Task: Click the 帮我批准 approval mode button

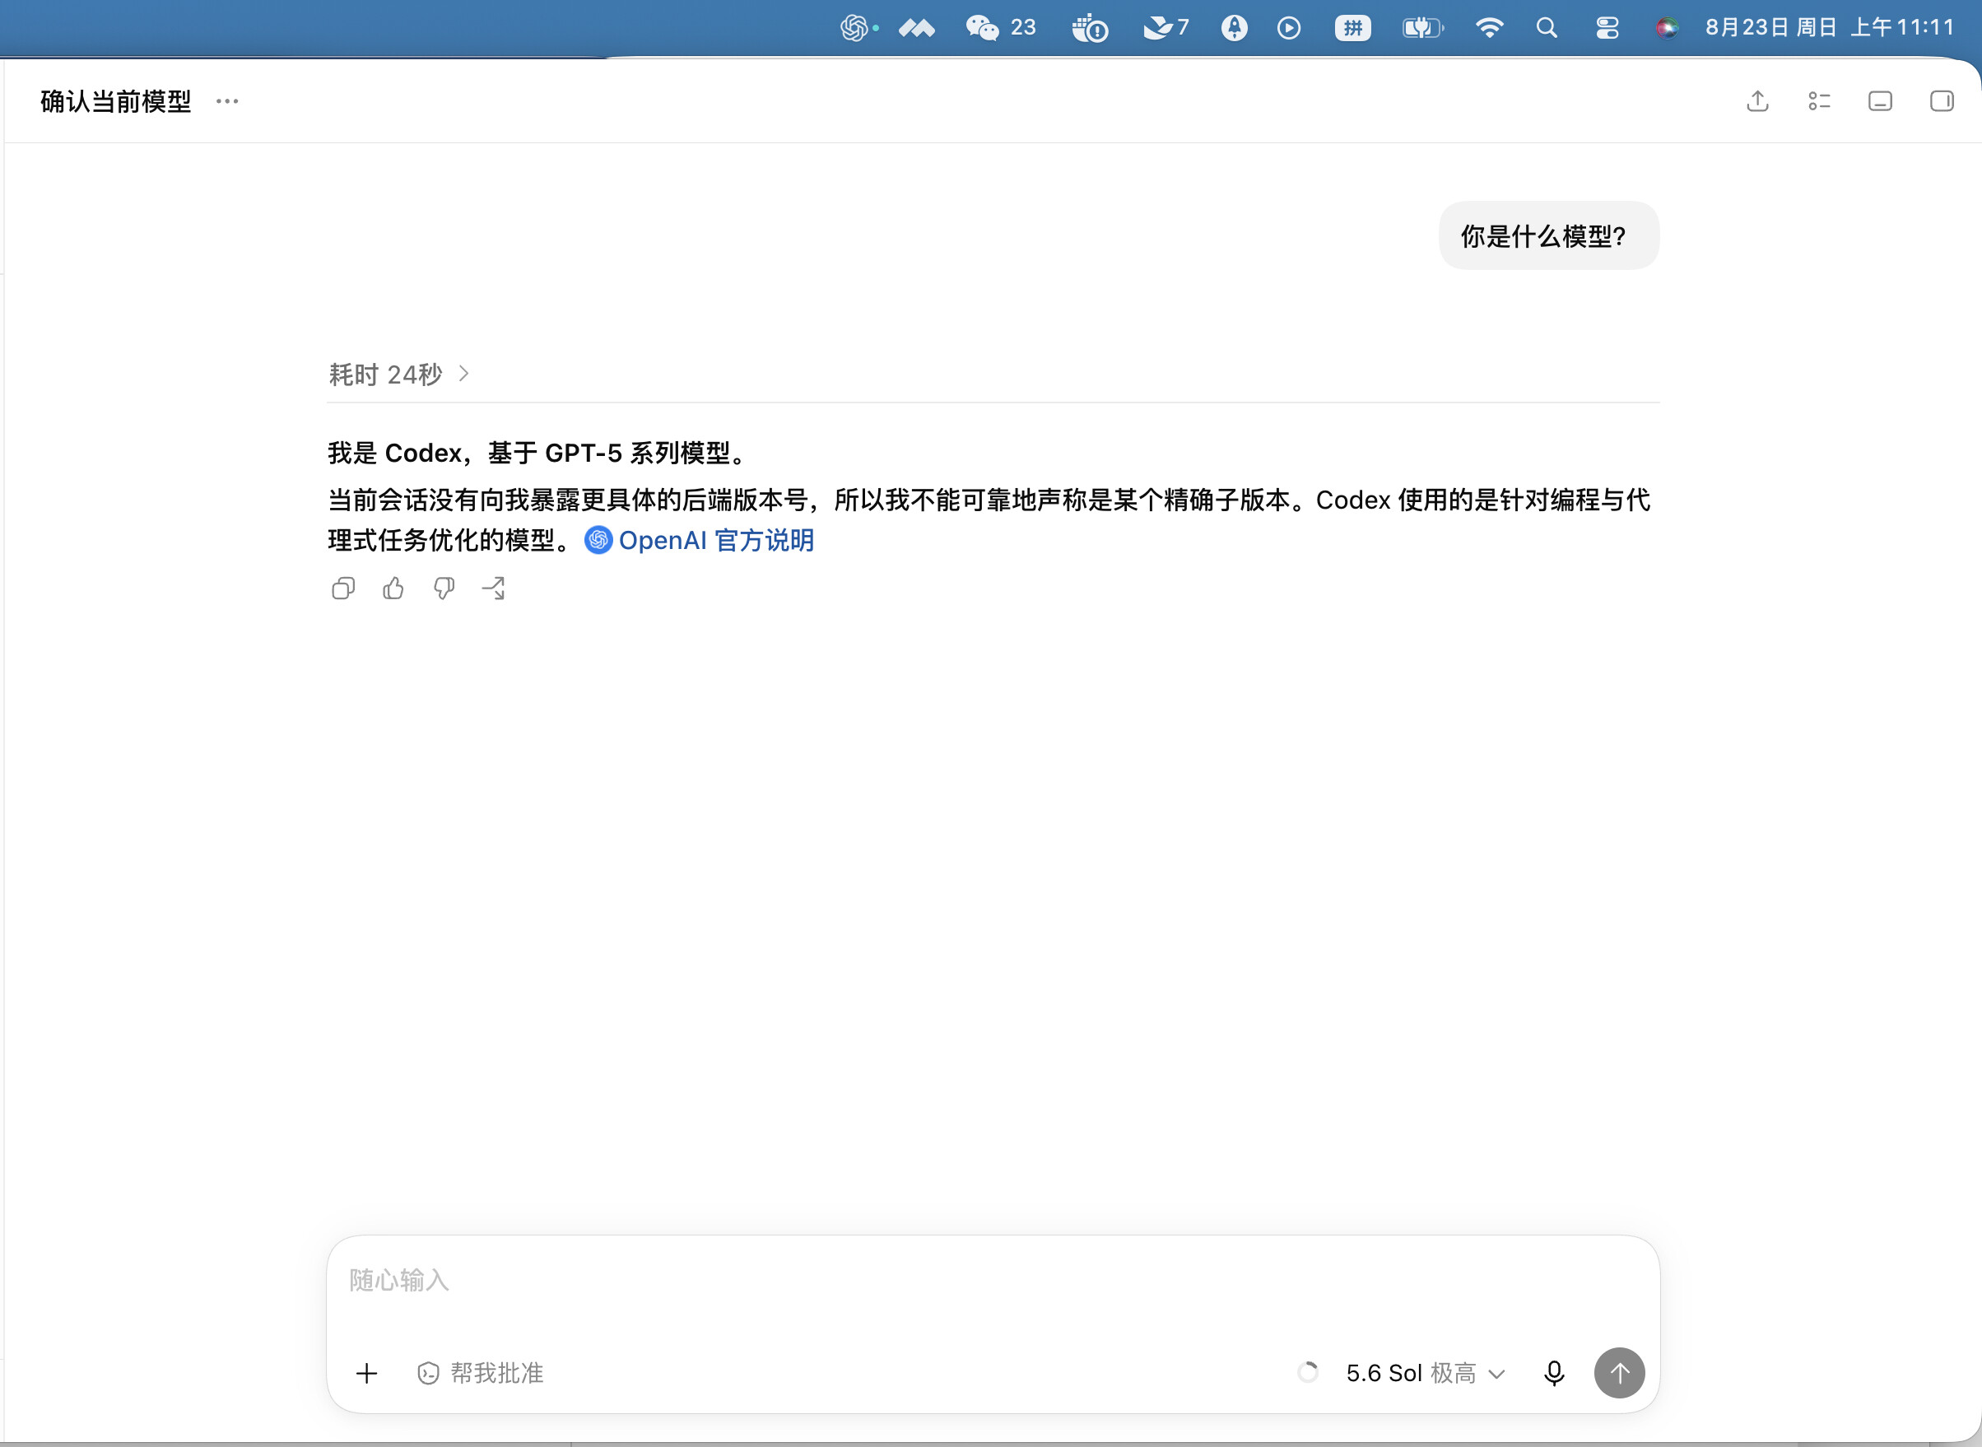Action: click(480, 1374)
